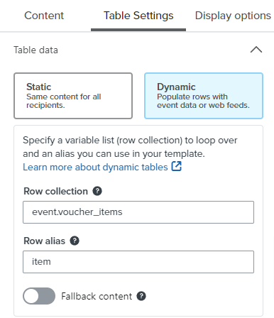This screenshot has height=318, width=274.
Task: Show help for Fallback content
Action: click(141, 296)
